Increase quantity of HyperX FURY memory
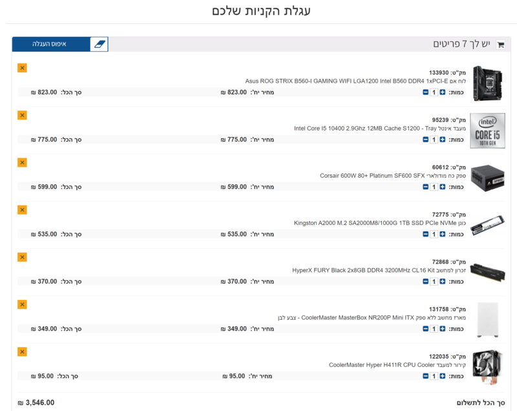517x411 pixels. pyautogui.click(x=443, y=282)
